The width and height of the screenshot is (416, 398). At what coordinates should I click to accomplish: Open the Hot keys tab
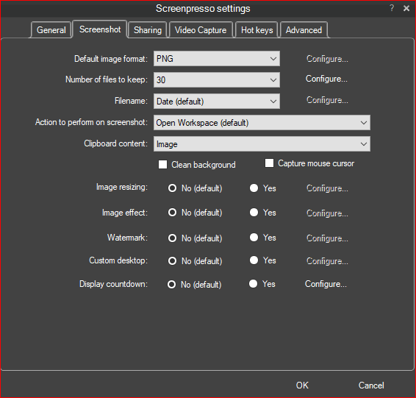[257, 30]
